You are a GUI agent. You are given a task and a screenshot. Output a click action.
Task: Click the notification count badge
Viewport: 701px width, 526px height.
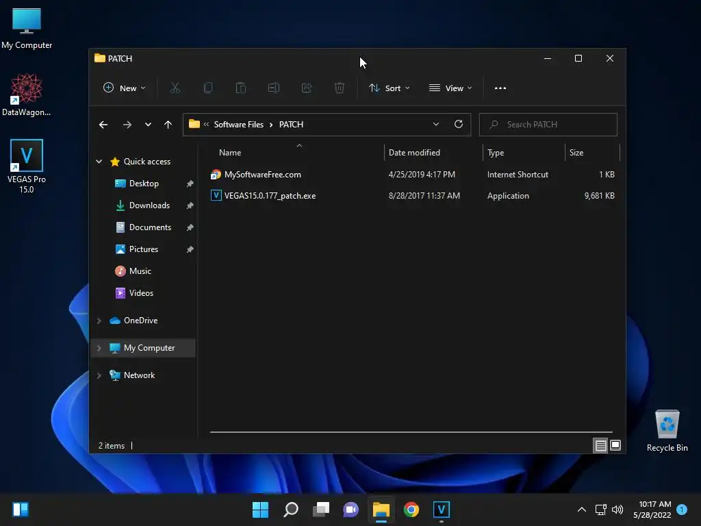[x=682, y=510]
